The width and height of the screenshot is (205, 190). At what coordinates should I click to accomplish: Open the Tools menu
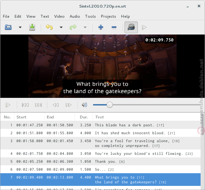[90, 16]
